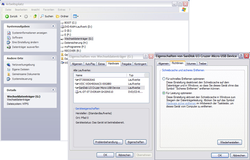This screenshot has width=250, height=160.
Task: Switch to Allgemein tab in Wechseldatenträger properties
Action: 77,64
